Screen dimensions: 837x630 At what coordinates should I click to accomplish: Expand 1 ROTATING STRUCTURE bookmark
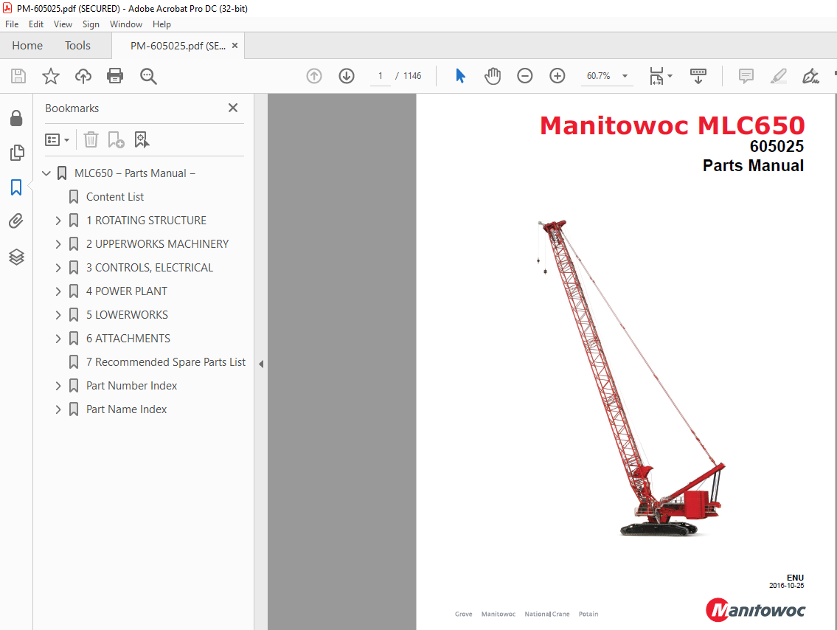[58, 221]
